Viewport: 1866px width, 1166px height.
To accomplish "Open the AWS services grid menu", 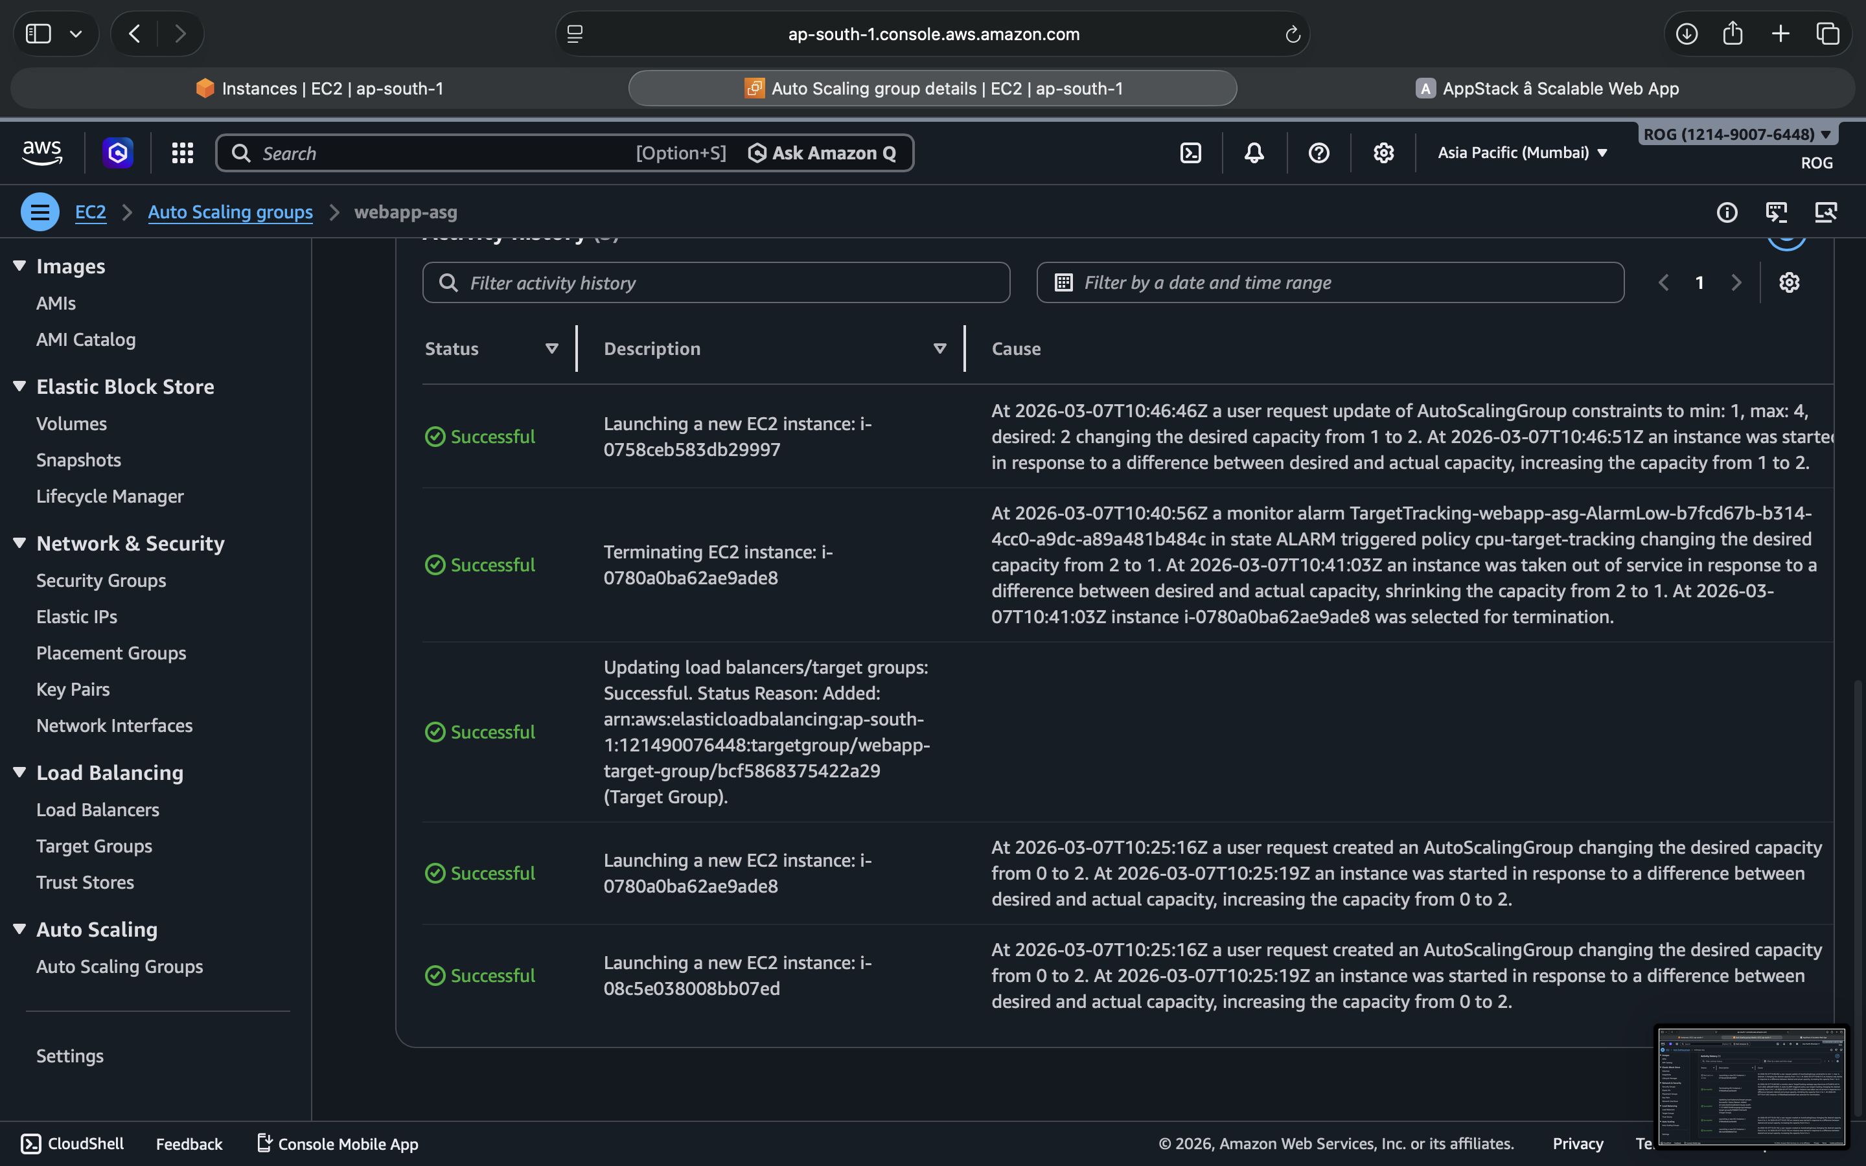I will [182, 153].
